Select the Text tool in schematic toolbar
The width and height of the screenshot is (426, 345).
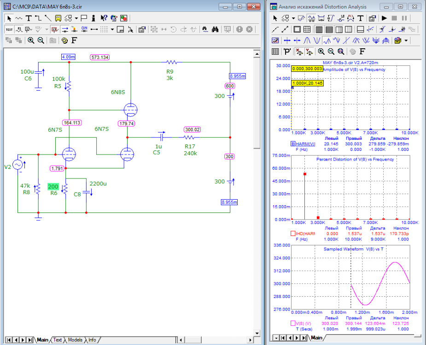tap(29, 18)
